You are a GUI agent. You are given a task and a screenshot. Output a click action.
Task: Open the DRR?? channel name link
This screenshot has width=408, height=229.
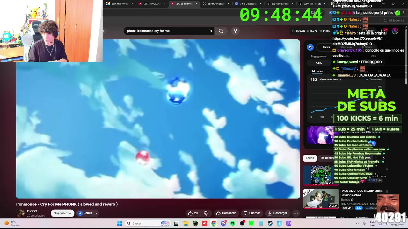click(32, 211)
